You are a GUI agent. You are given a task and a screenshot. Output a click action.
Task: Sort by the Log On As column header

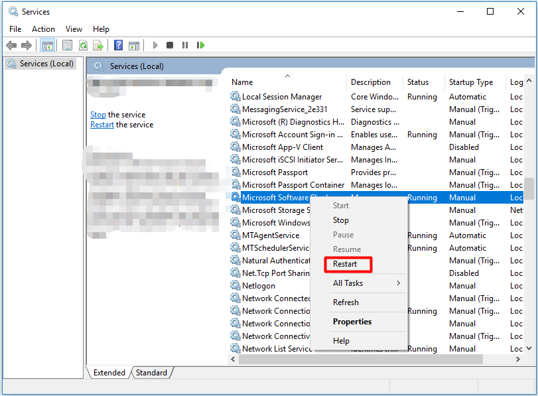(x=516, y=82)
